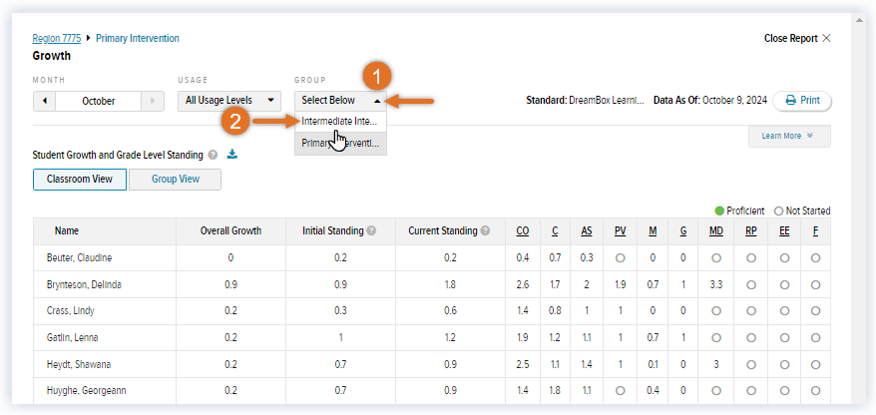The height and width of the screenshot is (415, 876).
Task: Print the growth report
Action: [x=801, y=101]
